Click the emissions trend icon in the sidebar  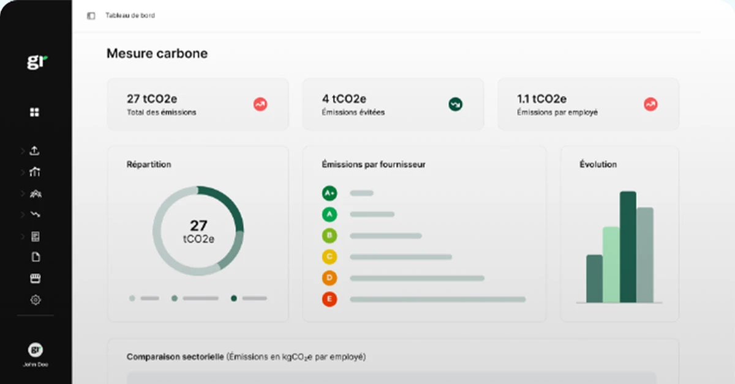coord(35,215)
